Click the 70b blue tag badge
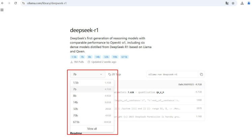 115,57
